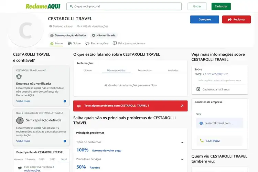Click the question mark reputation icon

(20, 120)
